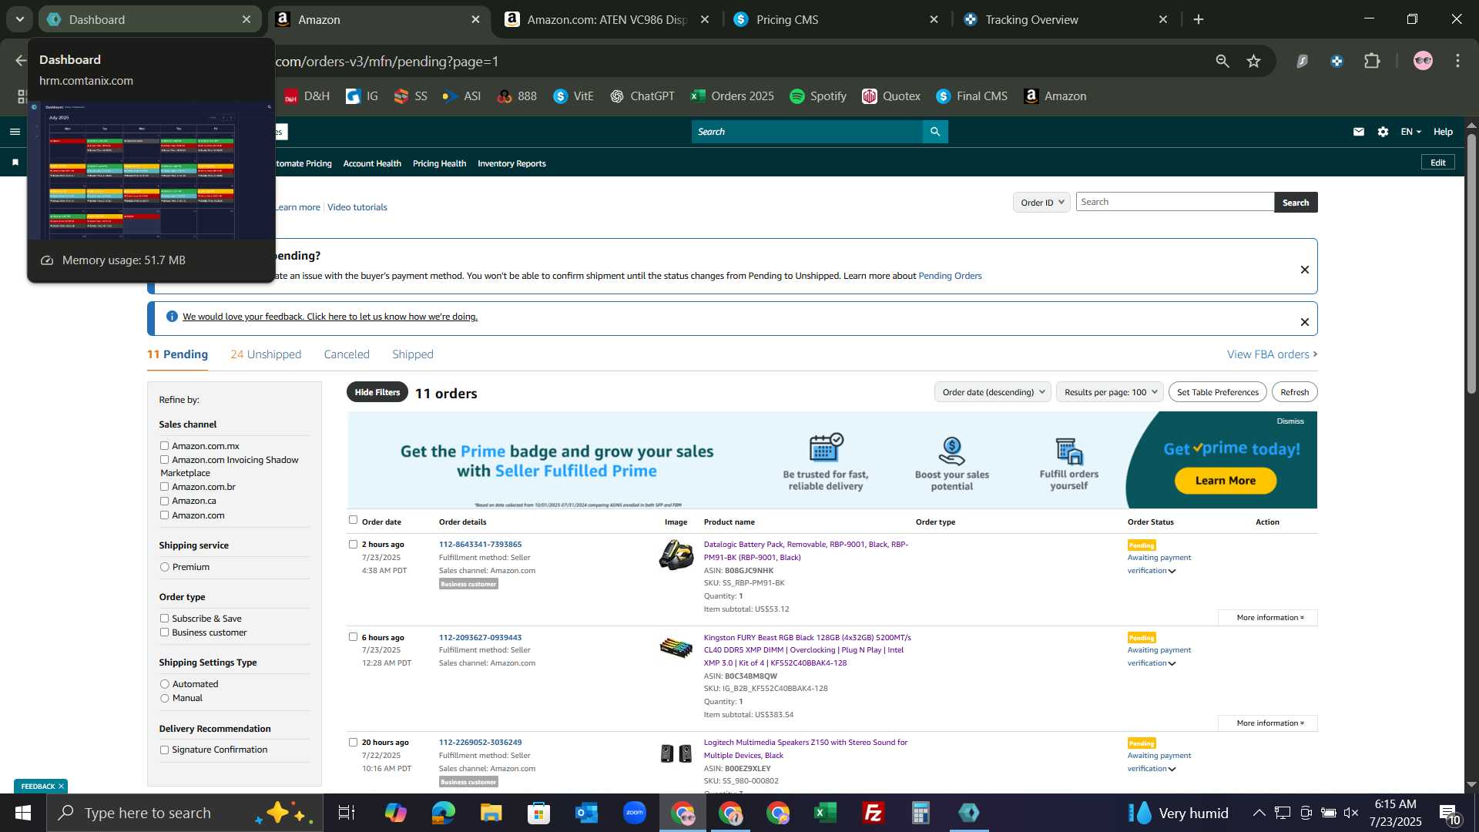
Task: Check the Amazon.com.mx sales channel filter
Action: tap(164, 446)
